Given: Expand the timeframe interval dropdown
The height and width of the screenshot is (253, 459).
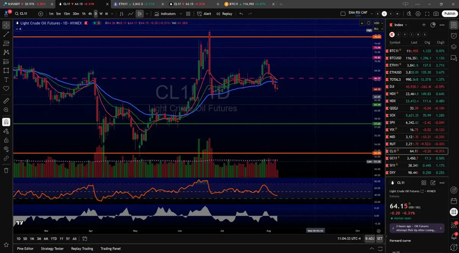Looking at the screenshot, I should 112,13.
